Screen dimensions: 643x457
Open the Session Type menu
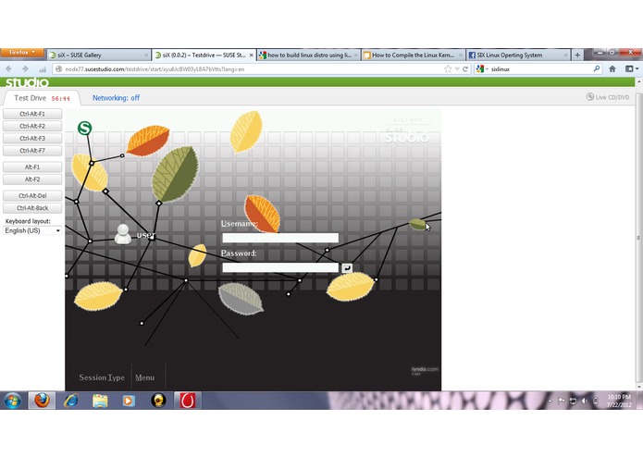[x=102, y=377]
